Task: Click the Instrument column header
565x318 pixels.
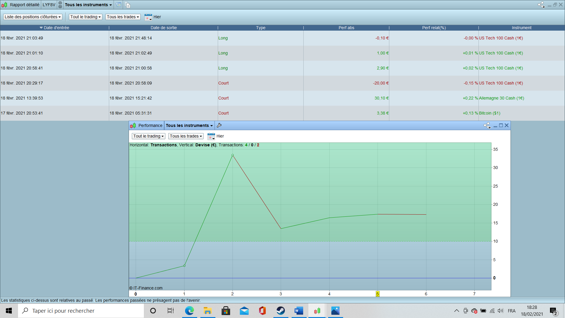Action: [521, 28]
